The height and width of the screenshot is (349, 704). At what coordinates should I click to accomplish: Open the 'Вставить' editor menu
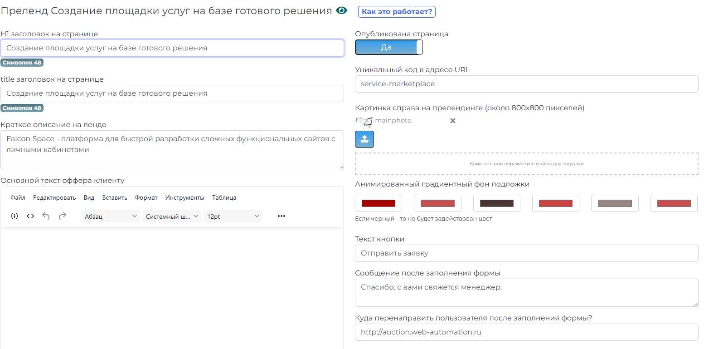(x=115, y=197)
